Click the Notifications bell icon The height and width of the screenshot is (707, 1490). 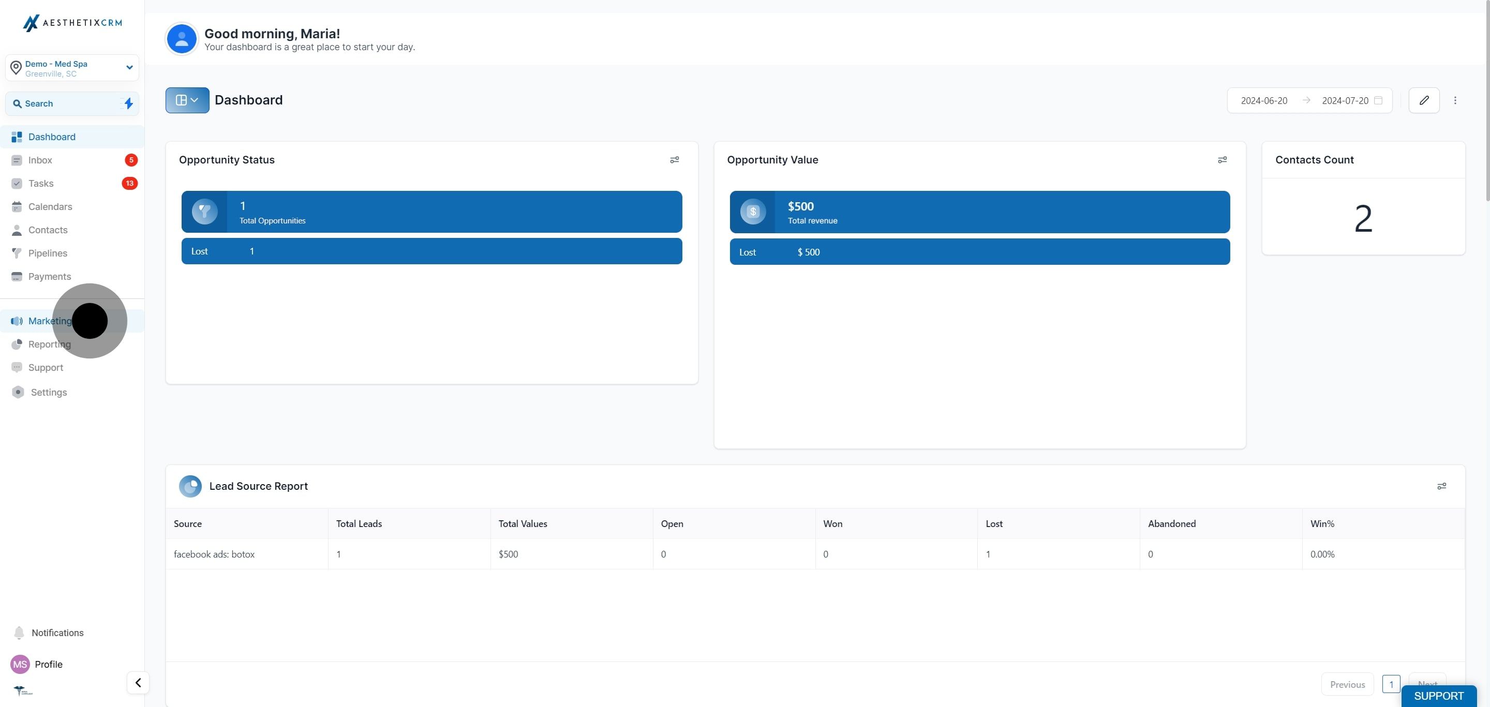(x=19, y=633)
